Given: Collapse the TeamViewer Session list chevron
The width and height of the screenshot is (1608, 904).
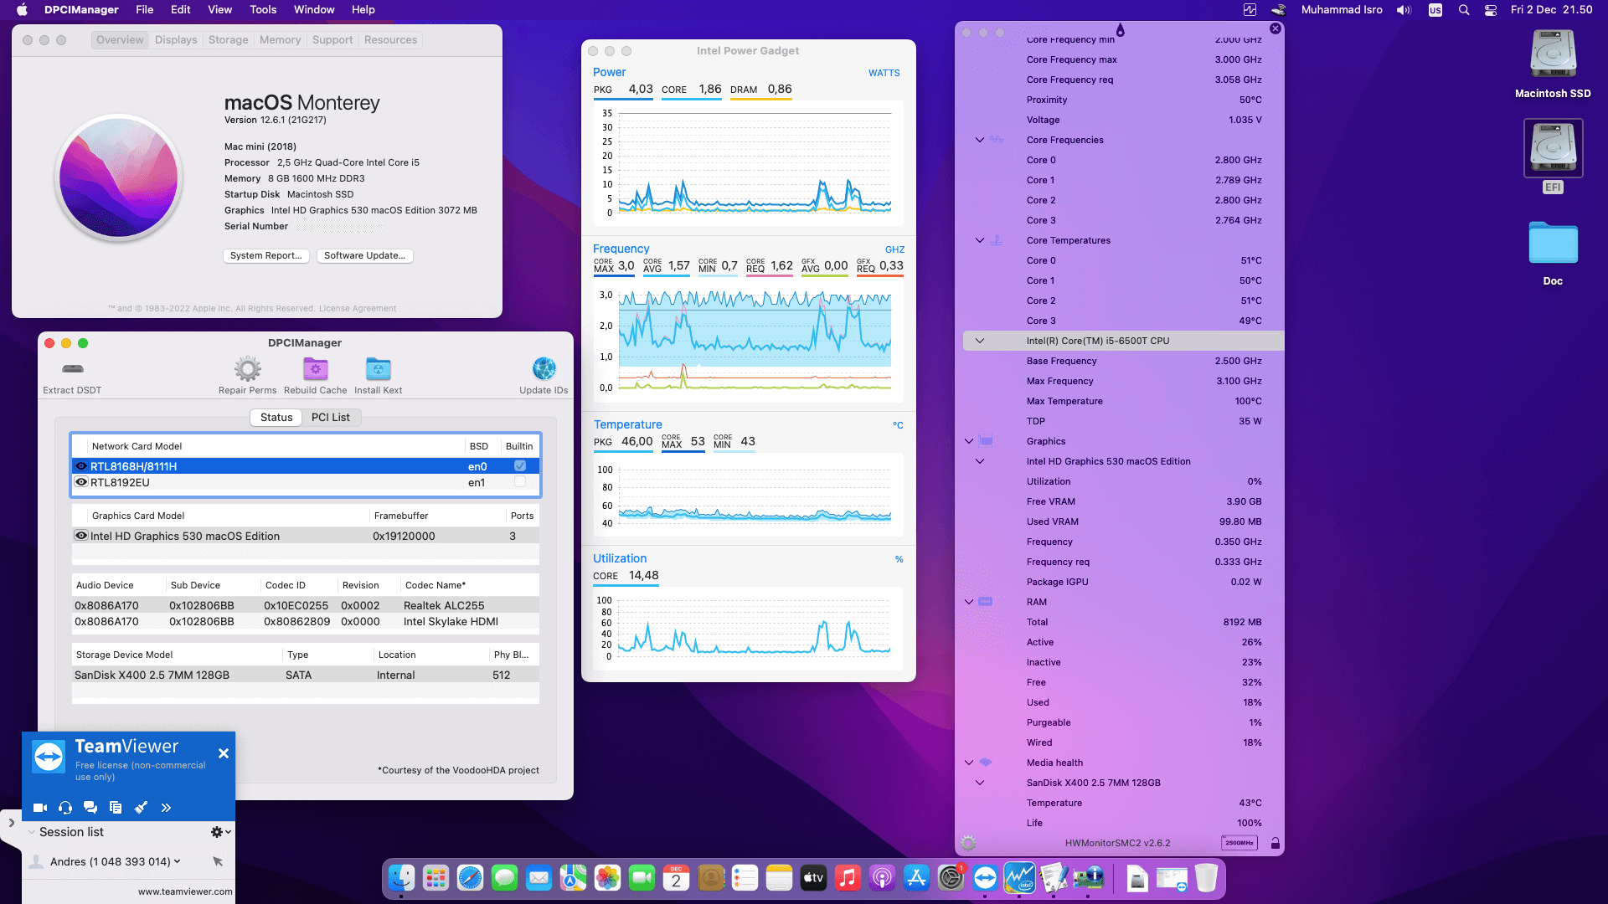Looking at the screenshot, I should coord(31,832).
